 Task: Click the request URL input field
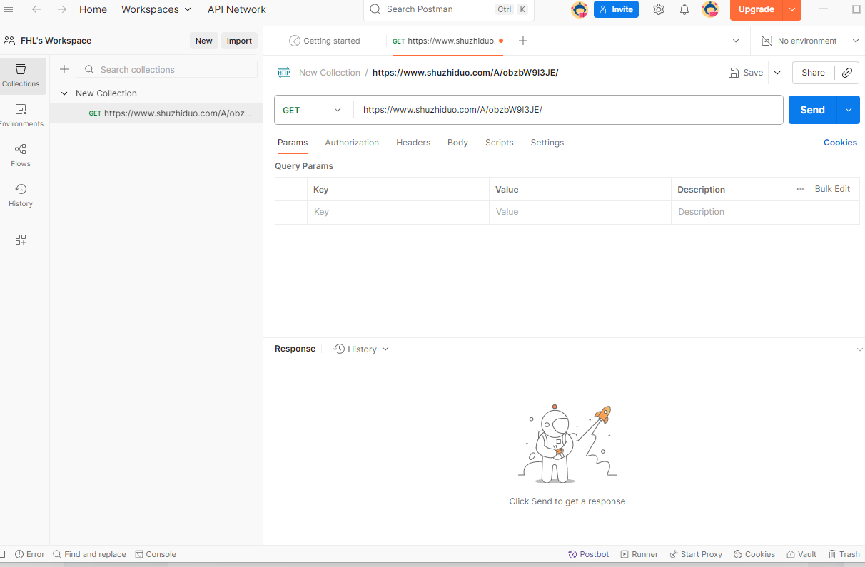[x=568, y=110]
